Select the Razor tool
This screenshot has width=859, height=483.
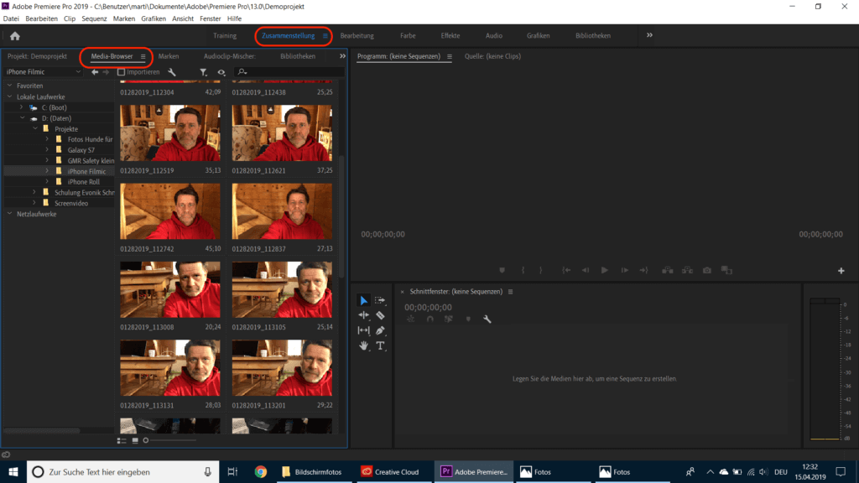[x=382, y=314]
